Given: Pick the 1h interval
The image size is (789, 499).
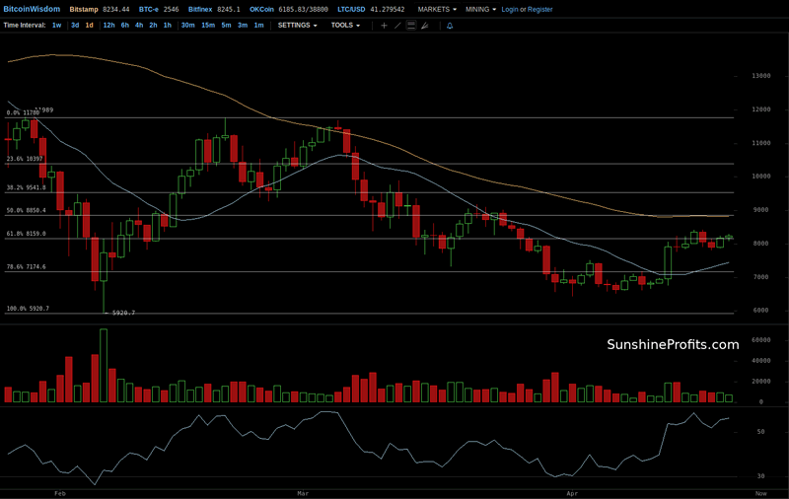Looking at the screenshot, I should 167,26.
